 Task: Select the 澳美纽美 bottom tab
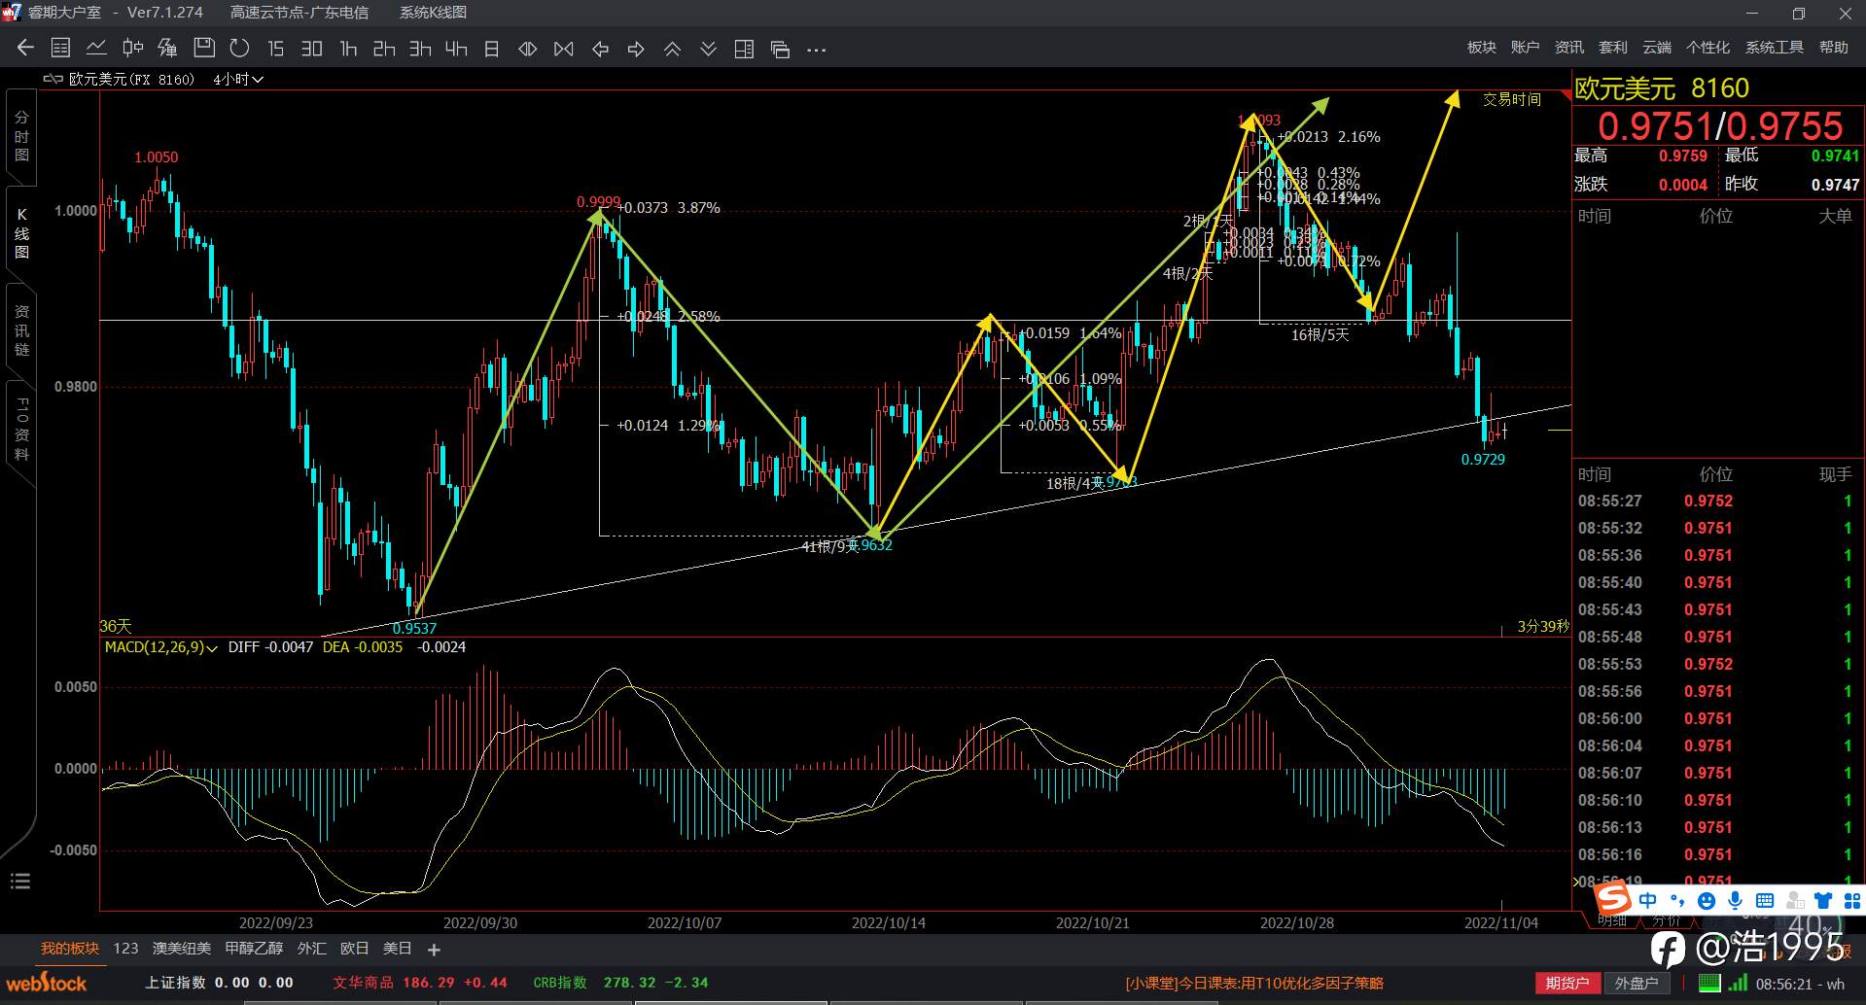click(x=182, y=949)
